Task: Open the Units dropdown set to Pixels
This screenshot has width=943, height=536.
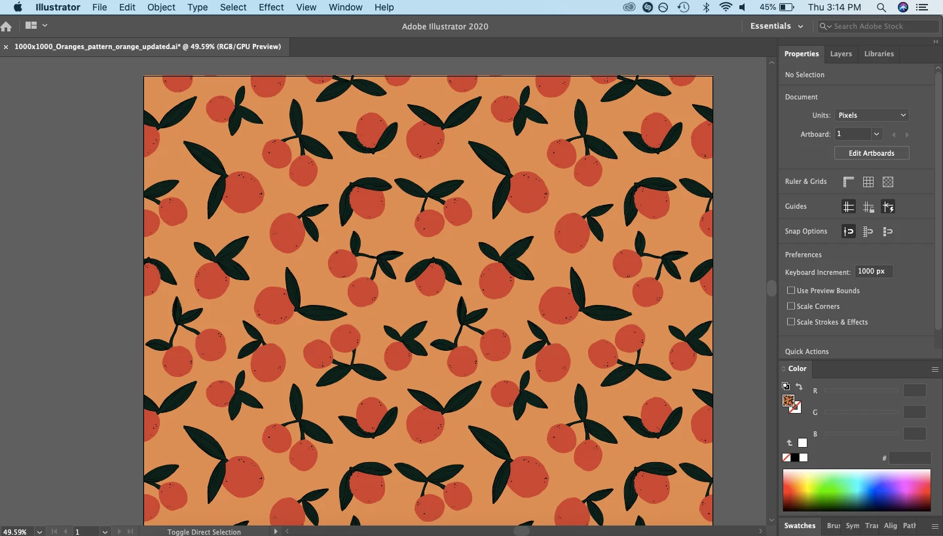Action: (x=872, y=115)
